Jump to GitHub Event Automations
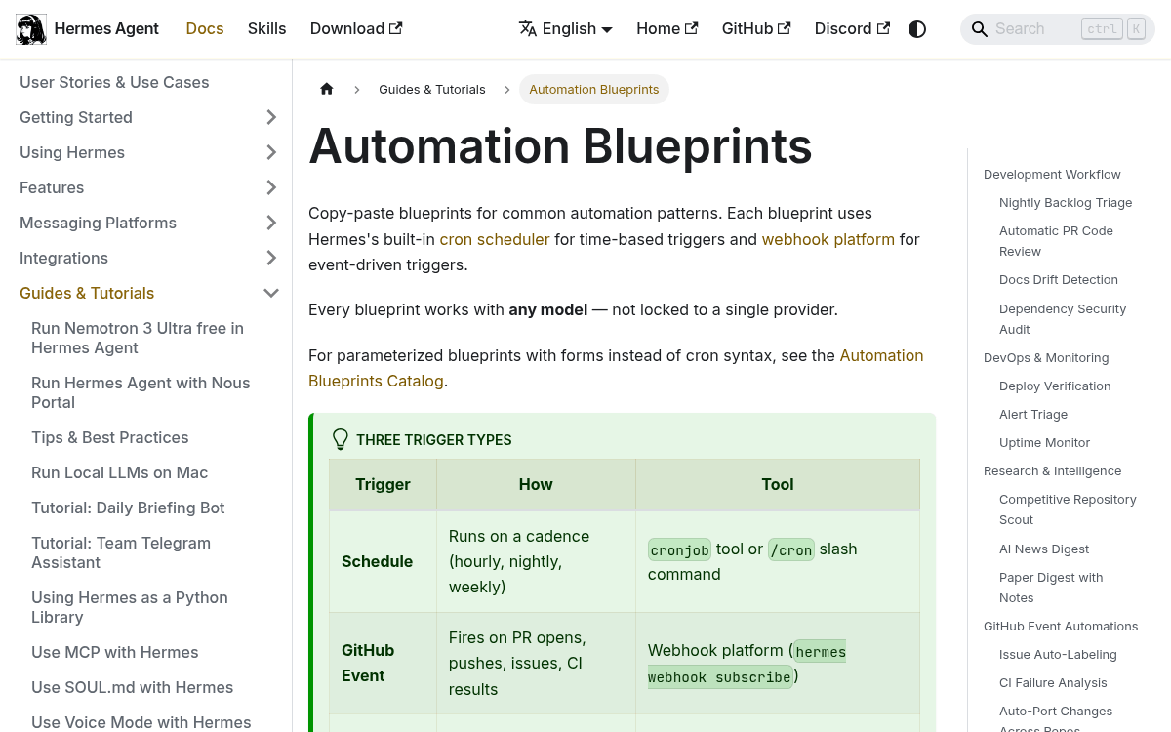This screenshot has height=732, width=1171. 1061,626
